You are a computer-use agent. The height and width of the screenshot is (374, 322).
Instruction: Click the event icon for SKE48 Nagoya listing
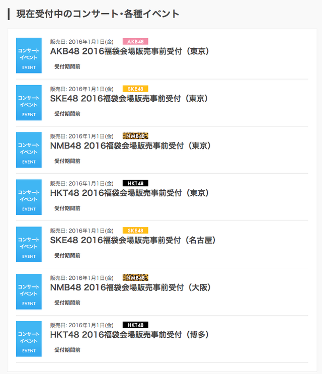click(x=29, y=245)
